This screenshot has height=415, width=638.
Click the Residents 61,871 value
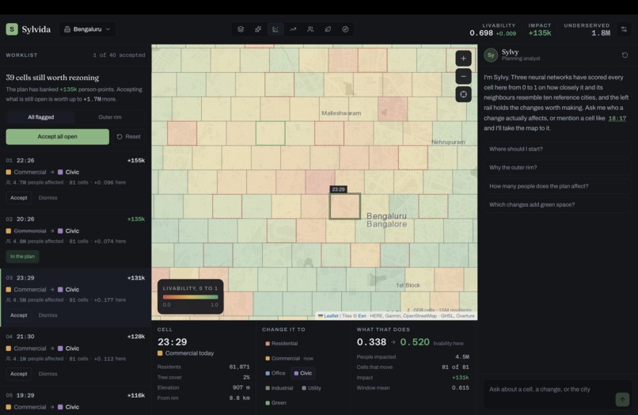point(239,367)
